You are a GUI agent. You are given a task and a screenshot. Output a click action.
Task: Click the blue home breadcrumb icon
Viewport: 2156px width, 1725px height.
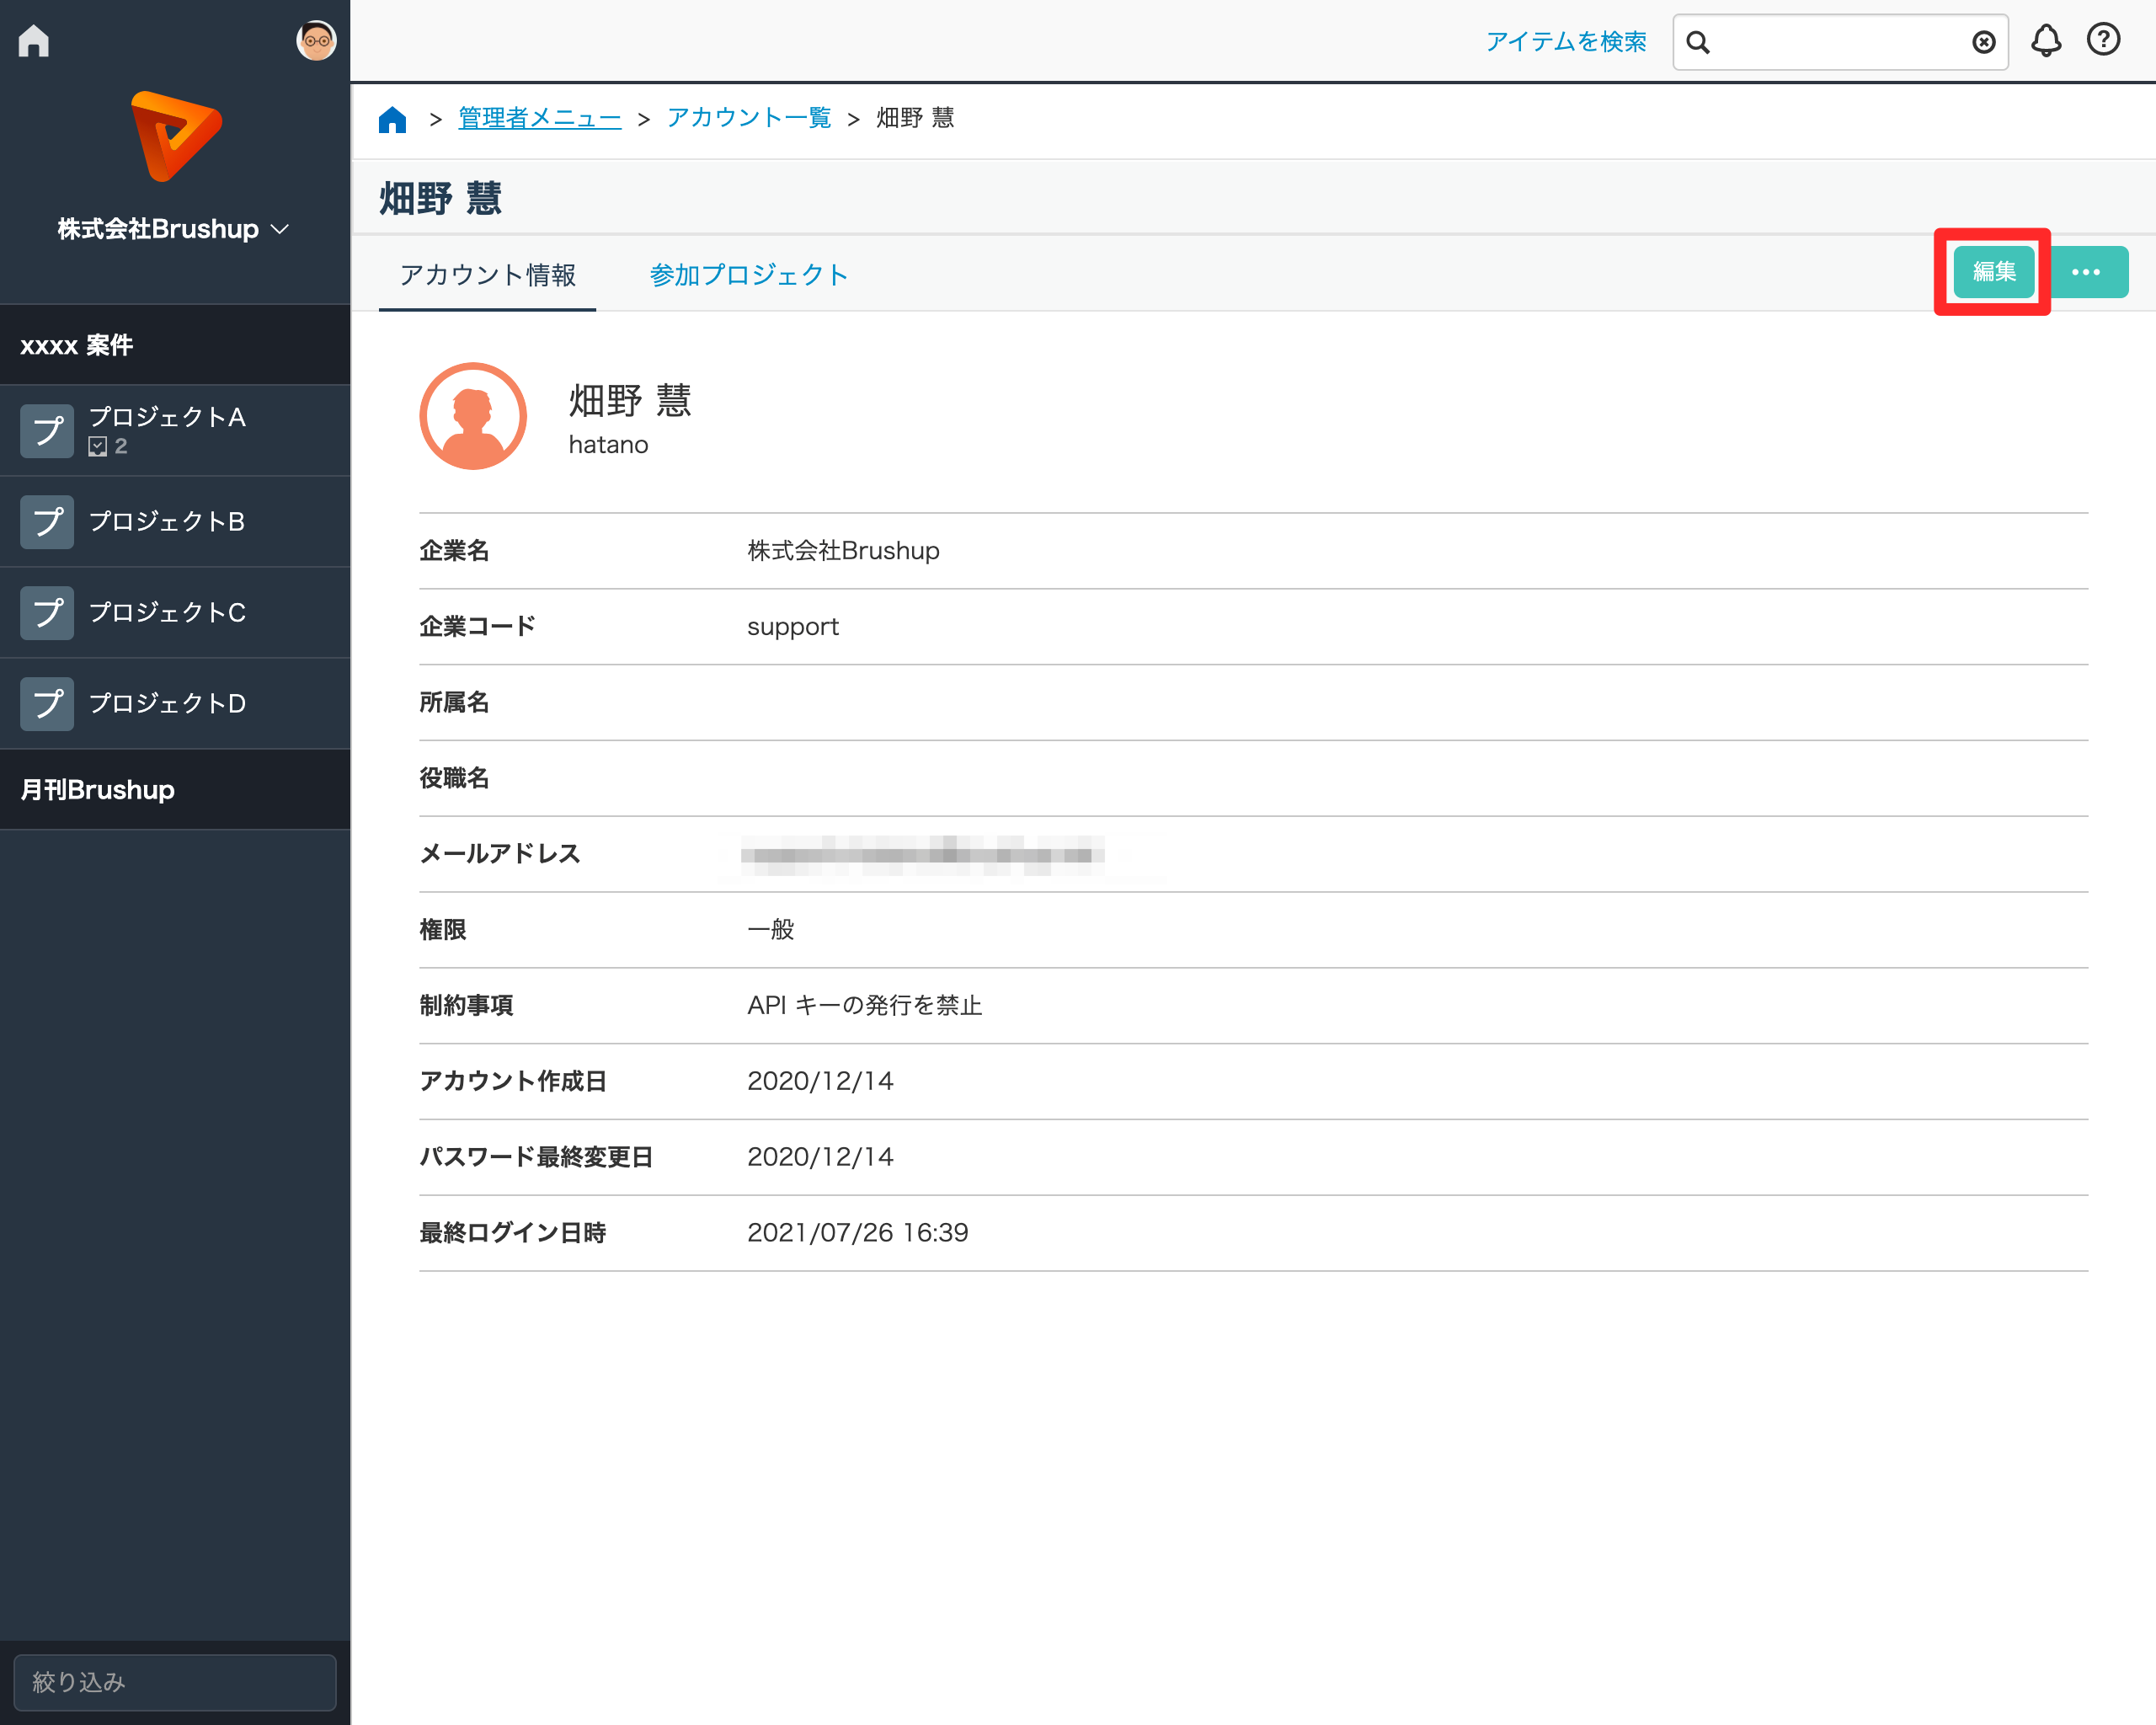pyautogui.click(x=393, y=120)
